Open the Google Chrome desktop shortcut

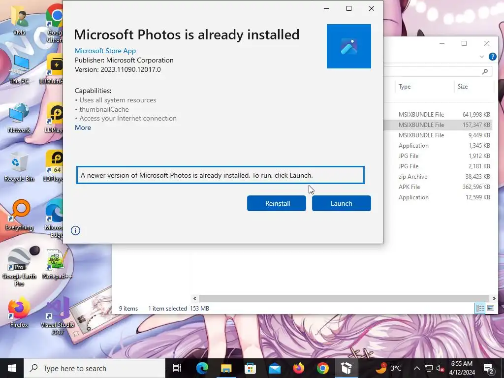[55, 23]
